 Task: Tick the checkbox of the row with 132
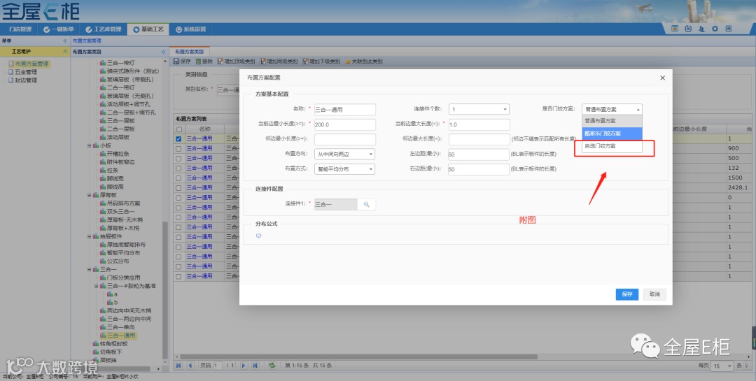point(179,168)
